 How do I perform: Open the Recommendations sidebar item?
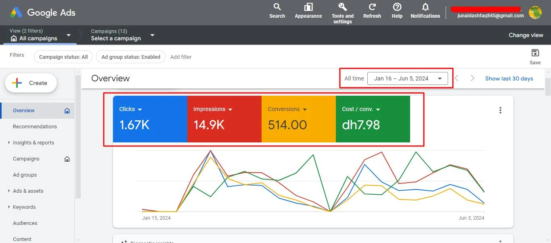(x=35, y=127)
